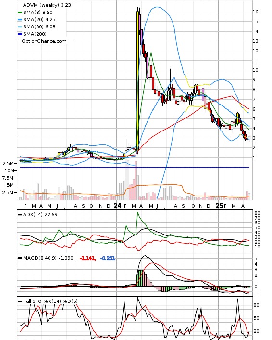Screen dimensions: 272x340
Task: Click the 80 stochastic overbought level label
Action: pos(257,305)
